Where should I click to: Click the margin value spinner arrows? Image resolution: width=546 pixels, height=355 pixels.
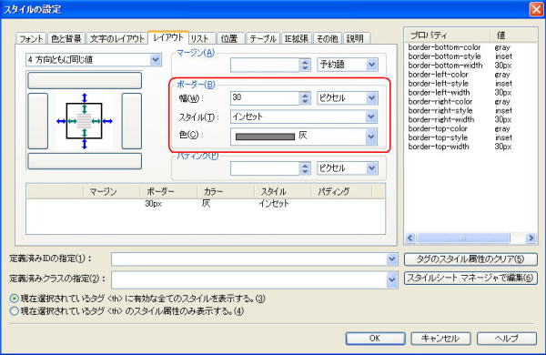305,65
